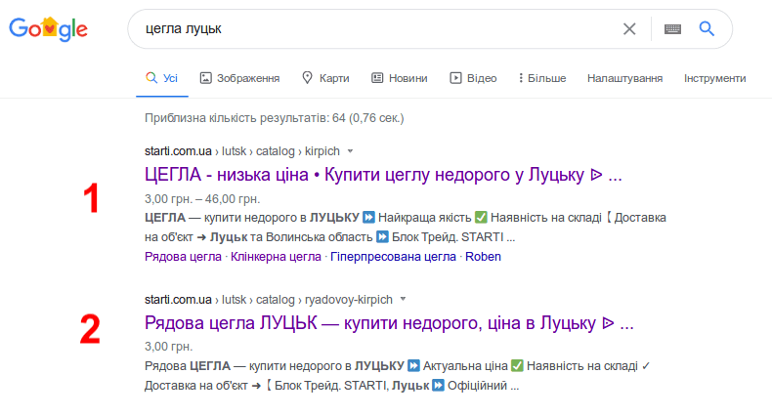Open the 'Клінкерна цегла' sitelink
The width and height of the screenshot is (772, 416).
pyautogui.click(x=276, y=257)
